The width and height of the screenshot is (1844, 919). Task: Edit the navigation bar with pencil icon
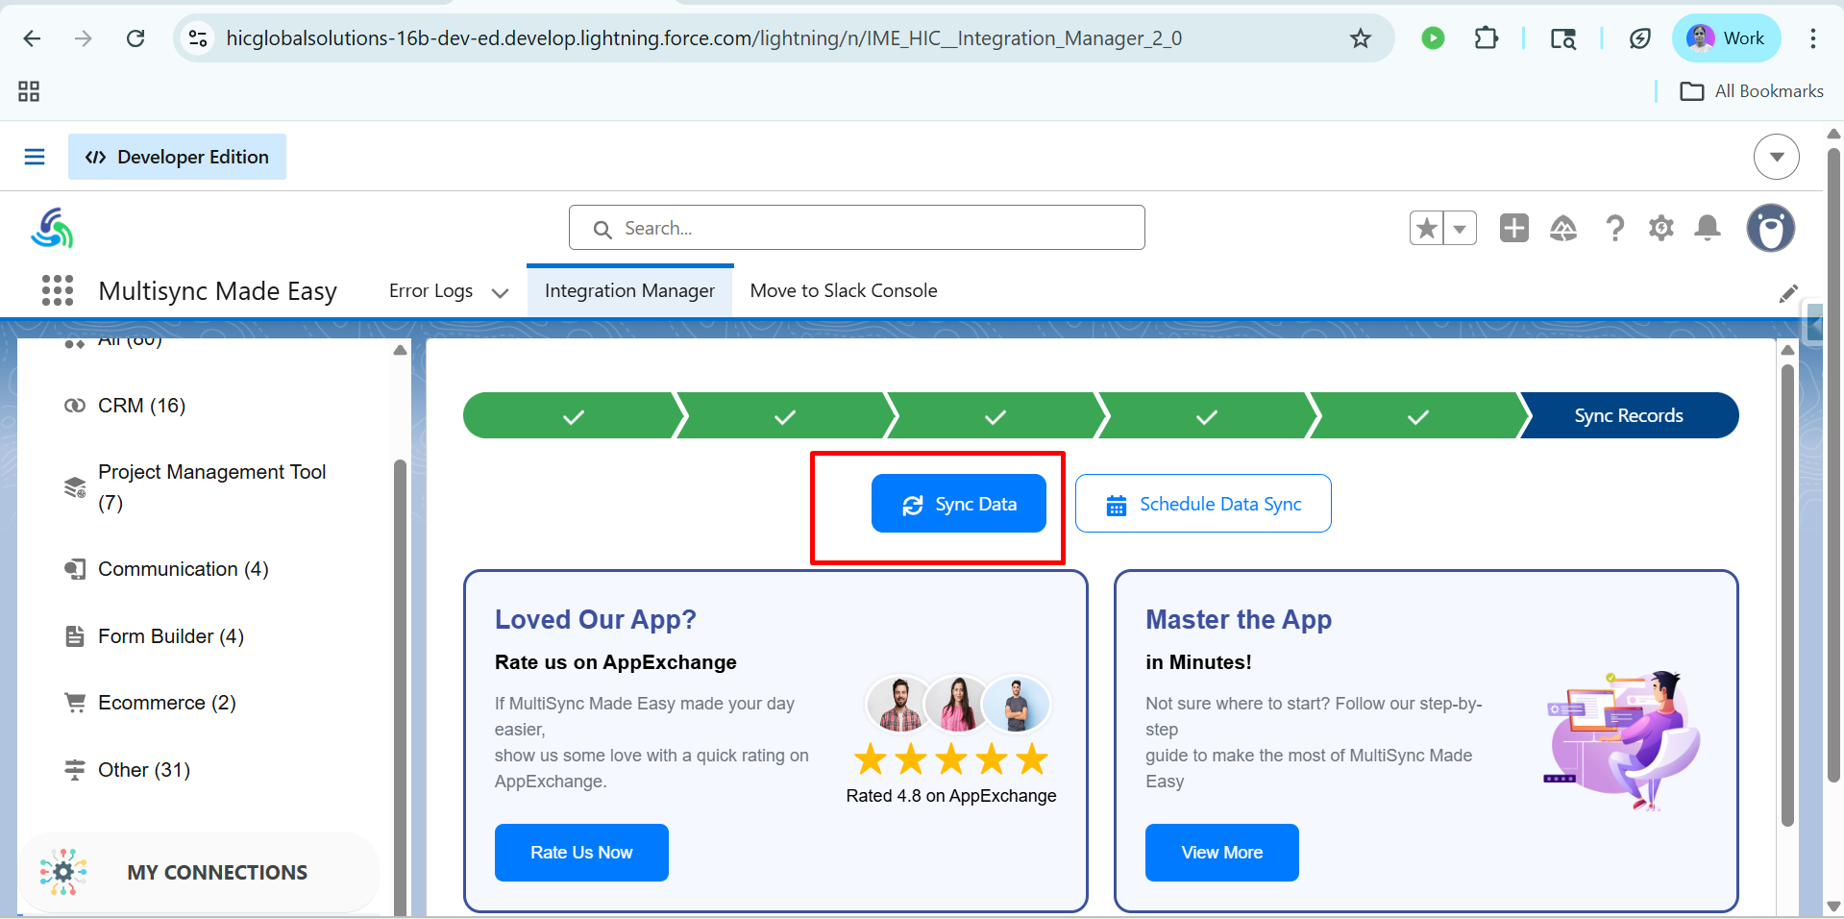tap(1787, 293)
